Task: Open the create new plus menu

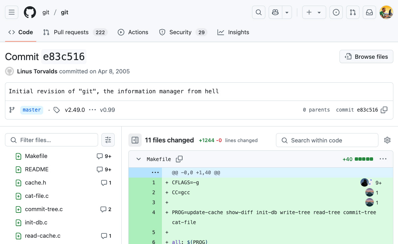Action: (x=314, y=12)
